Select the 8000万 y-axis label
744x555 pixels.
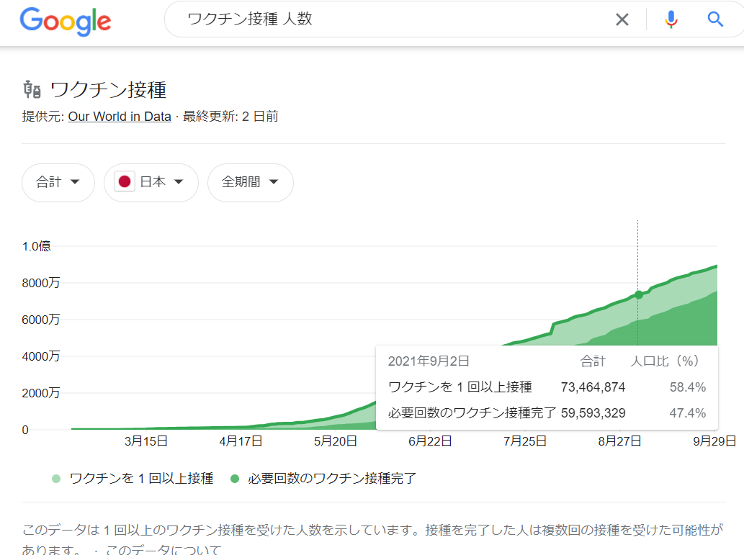coord(41,283)
